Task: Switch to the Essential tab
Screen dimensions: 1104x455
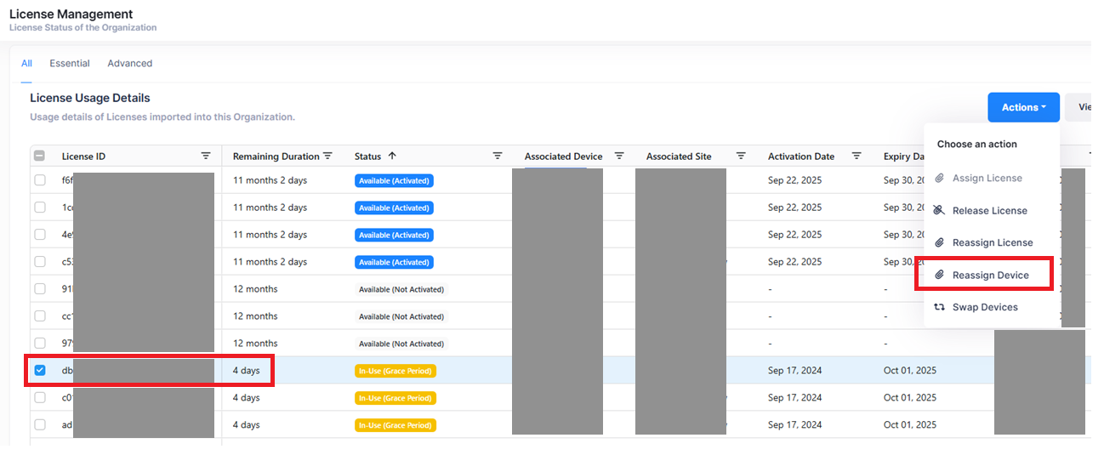Action: pyautogui.click(x=70, y=64)
